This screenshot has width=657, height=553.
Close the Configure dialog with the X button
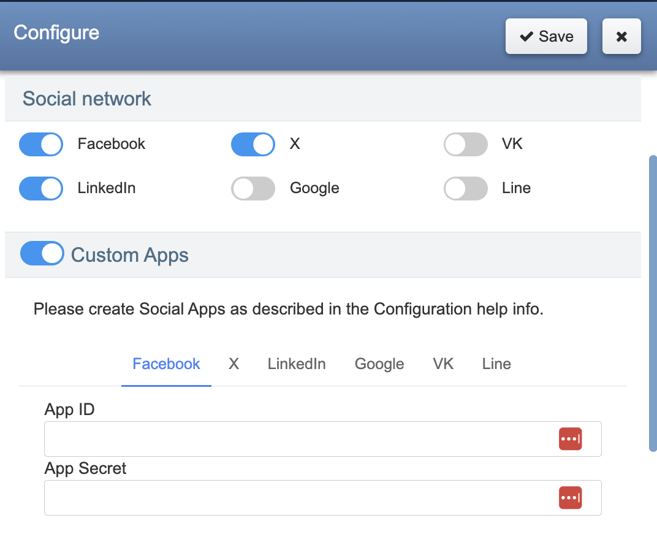click(x=621, y=37)
